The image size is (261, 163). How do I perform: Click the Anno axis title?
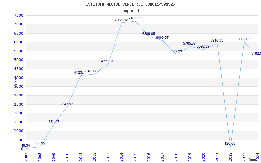253,160
